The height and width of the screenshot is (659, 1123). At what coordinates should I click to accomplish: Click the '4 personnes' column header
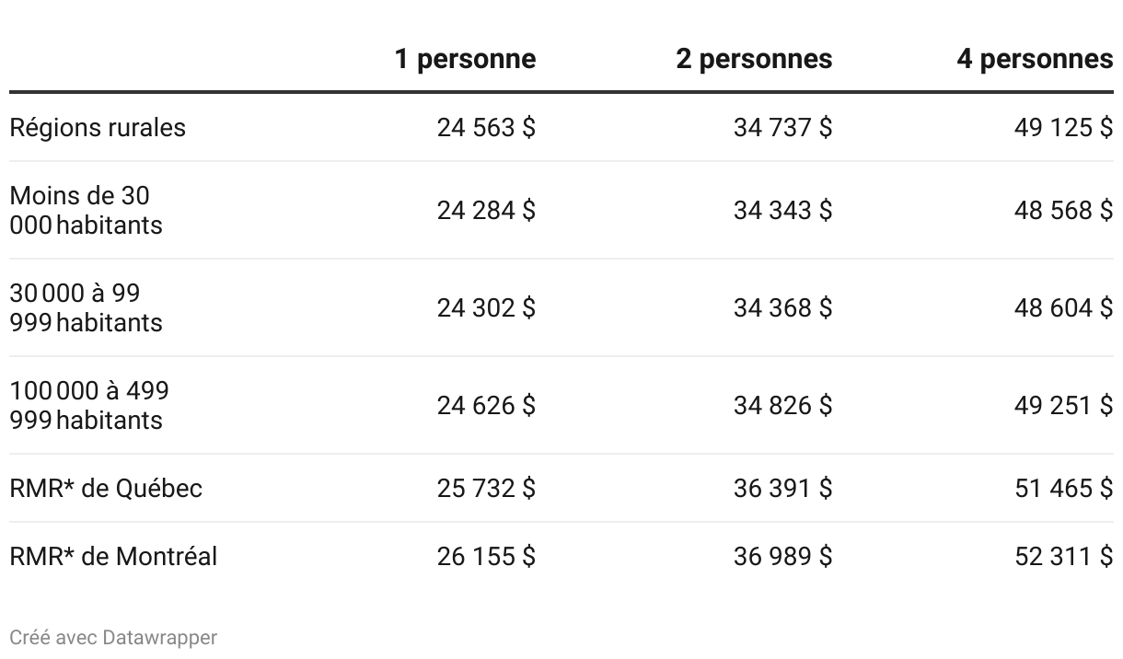(1035, 60)
